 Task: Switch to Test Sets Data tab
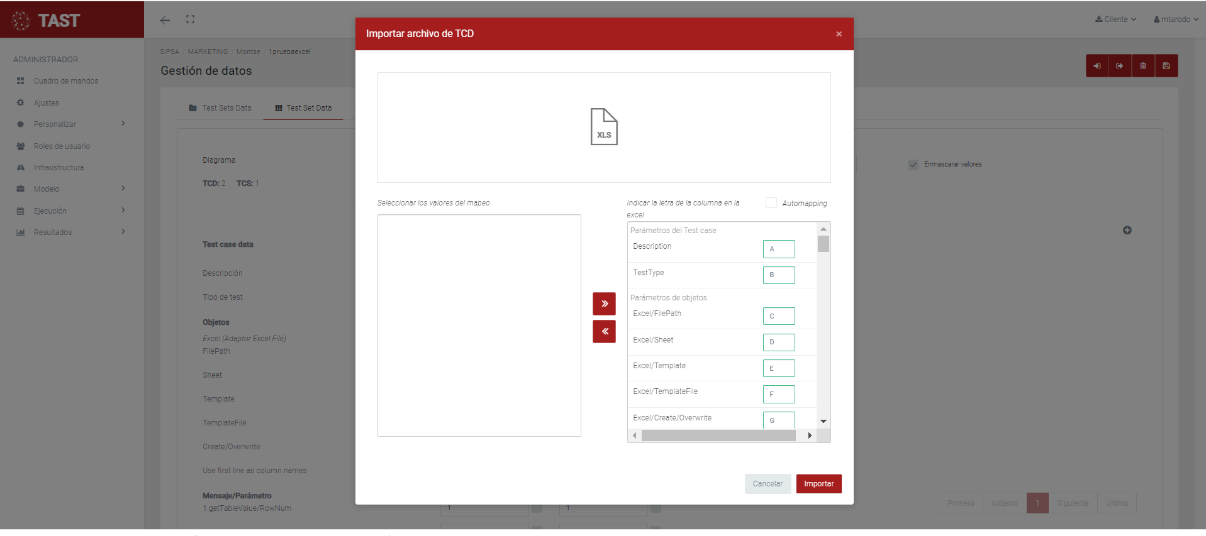tap(220, 108)
